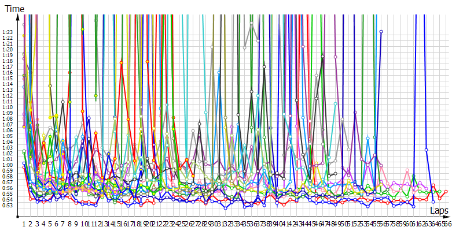
Task: Click the gray peak data point near lap 36
Action: tap(252, 23)
